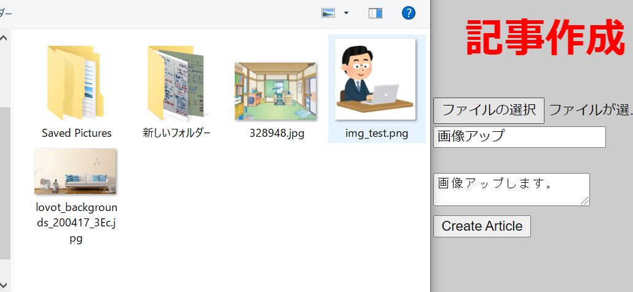This screenshot has width=633, height=292.
Task: Click the 記事作成 heading
Action: [545, 37]
